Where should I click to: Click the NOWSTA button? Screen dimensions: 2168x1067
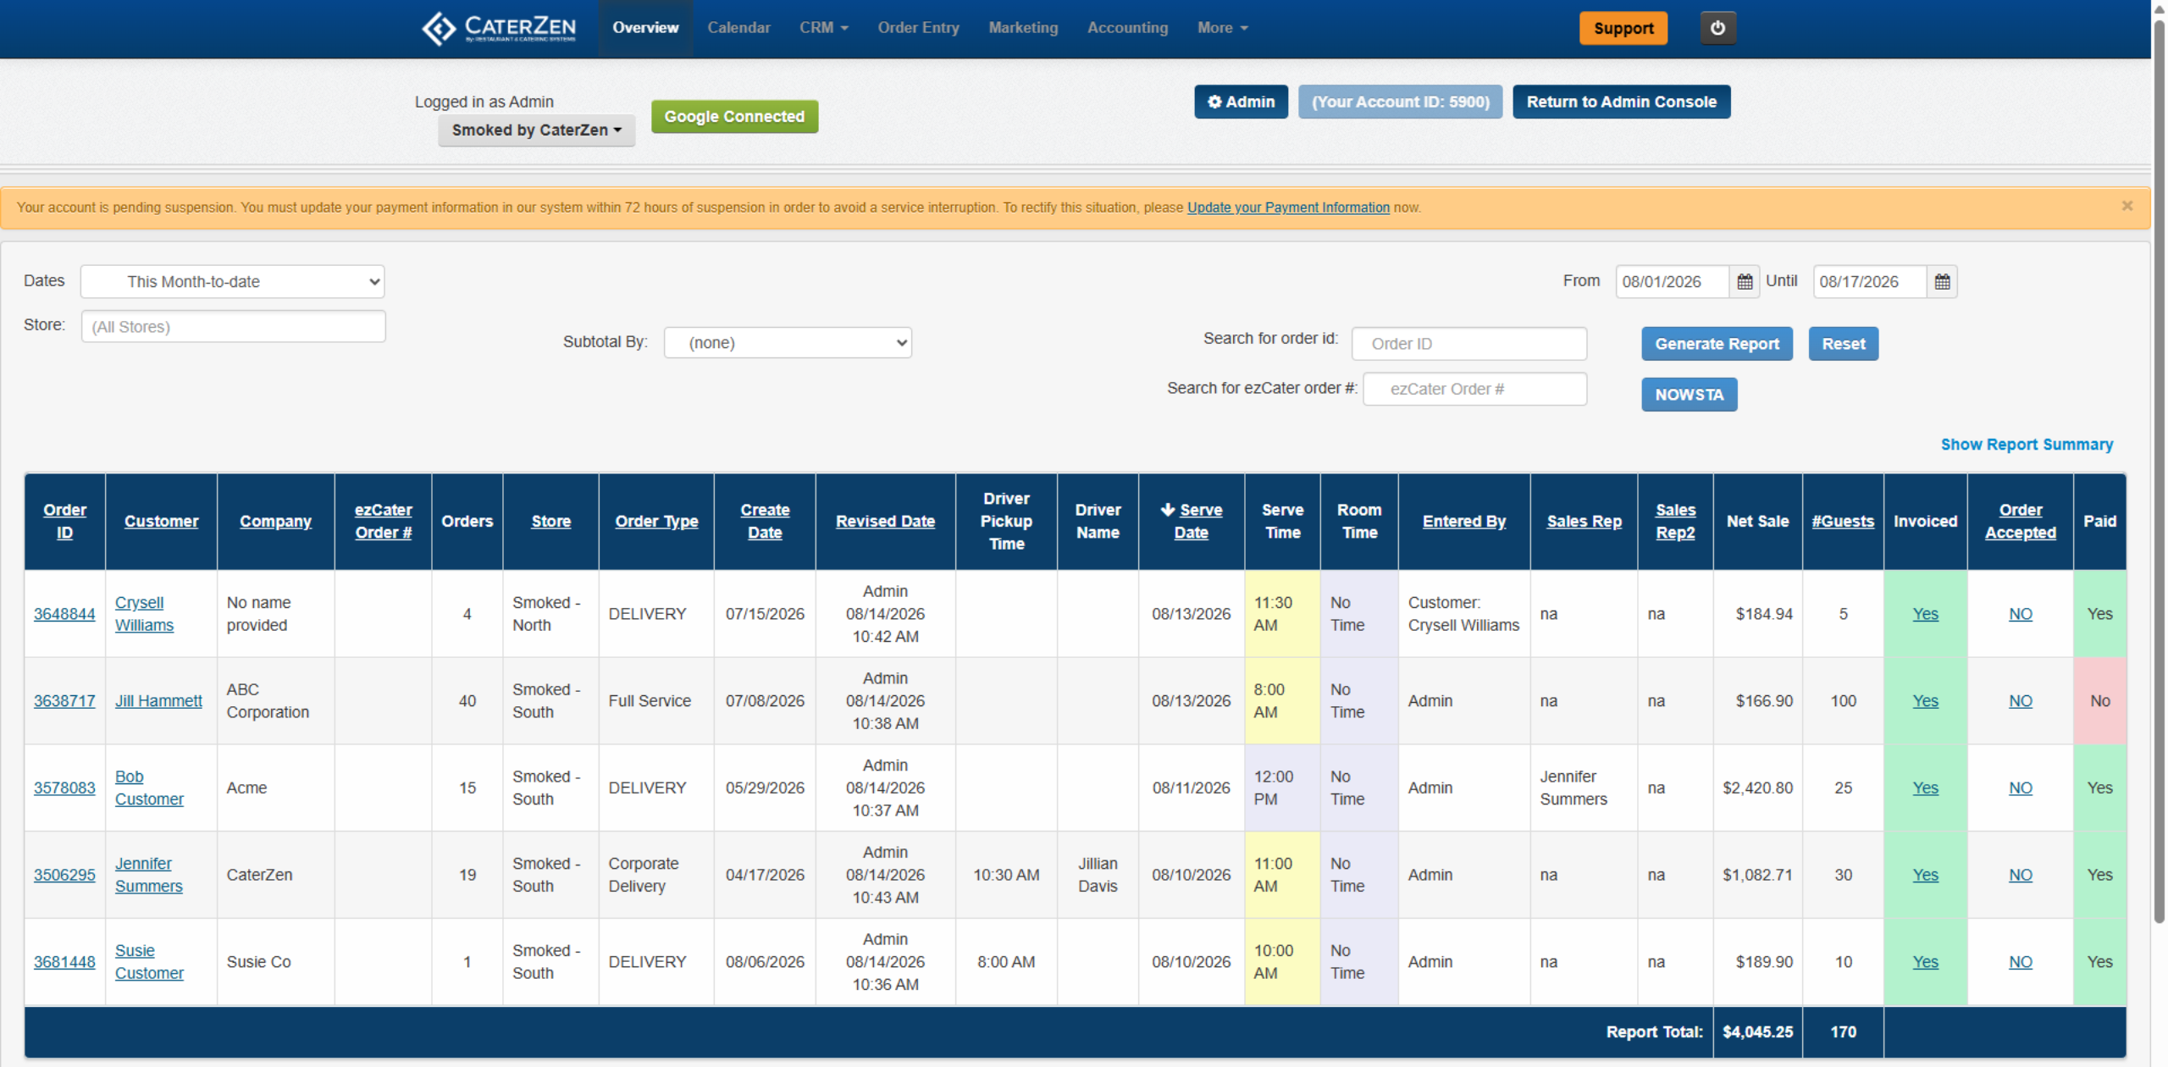click(1689, 395)
